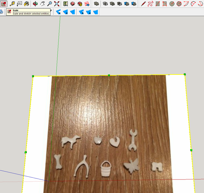
Task: Click the top-right green scale grip
Action: click(185, 74)
